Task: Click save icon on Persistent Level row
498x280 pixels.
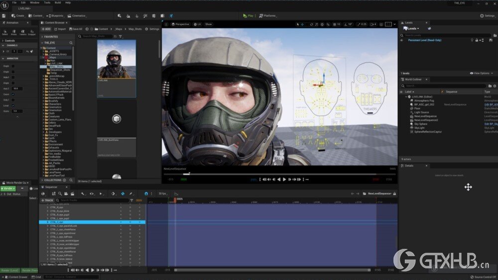Action: coord(491,40)
